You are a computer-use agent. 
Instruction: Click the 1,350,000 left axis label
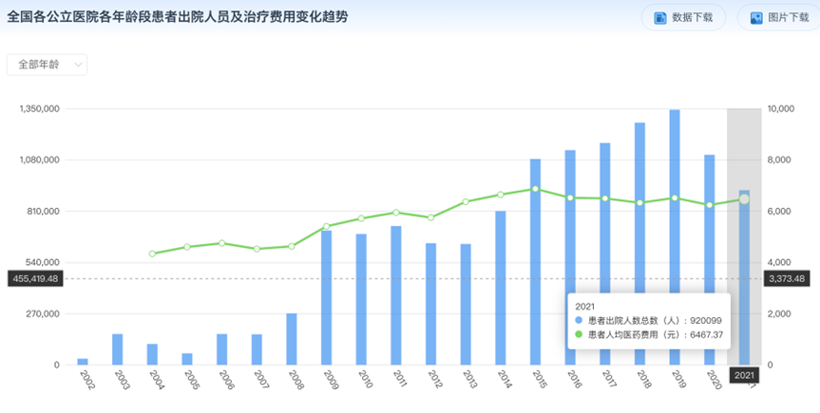pyautogui.click(x=40, y=109)
